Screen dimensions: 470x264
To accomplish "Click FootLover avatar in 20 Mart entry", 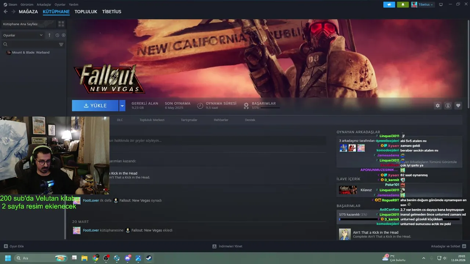I will [76, 231].
